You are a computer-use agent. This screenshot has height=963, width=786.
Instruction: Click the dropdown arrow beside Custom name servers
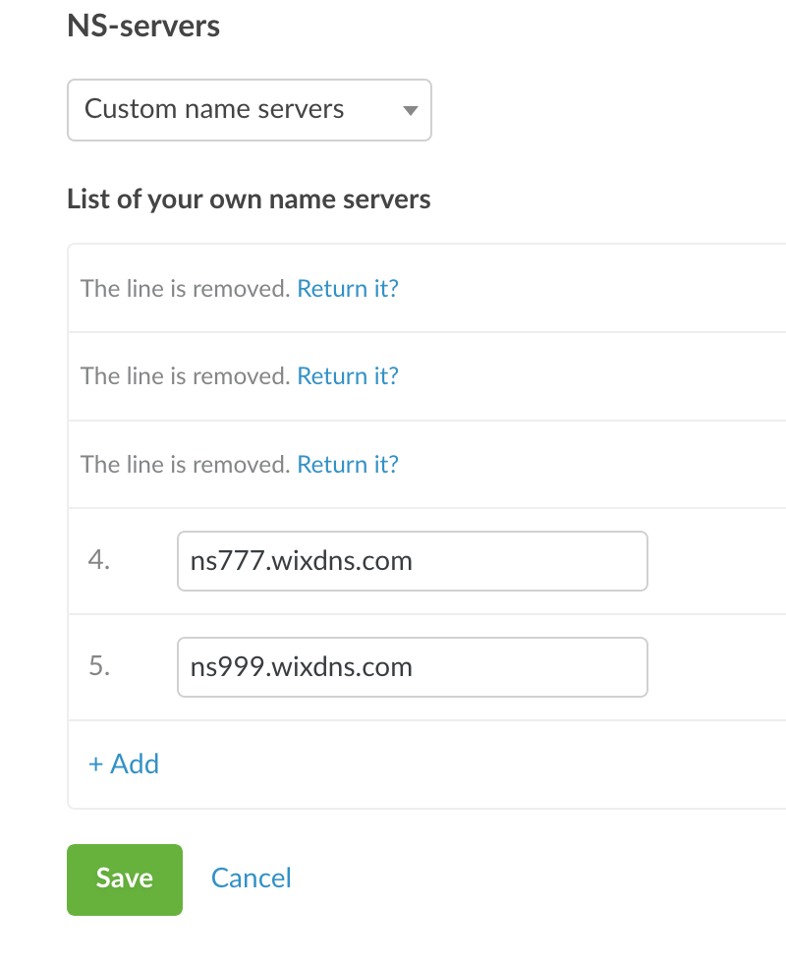click(411, 110)
